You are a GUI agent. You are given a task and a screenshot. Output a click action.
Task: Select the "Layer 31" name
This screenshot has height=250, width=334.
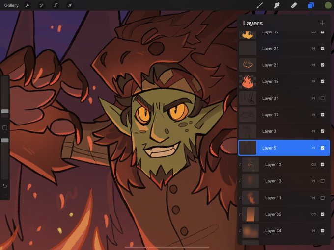(270, 98)
